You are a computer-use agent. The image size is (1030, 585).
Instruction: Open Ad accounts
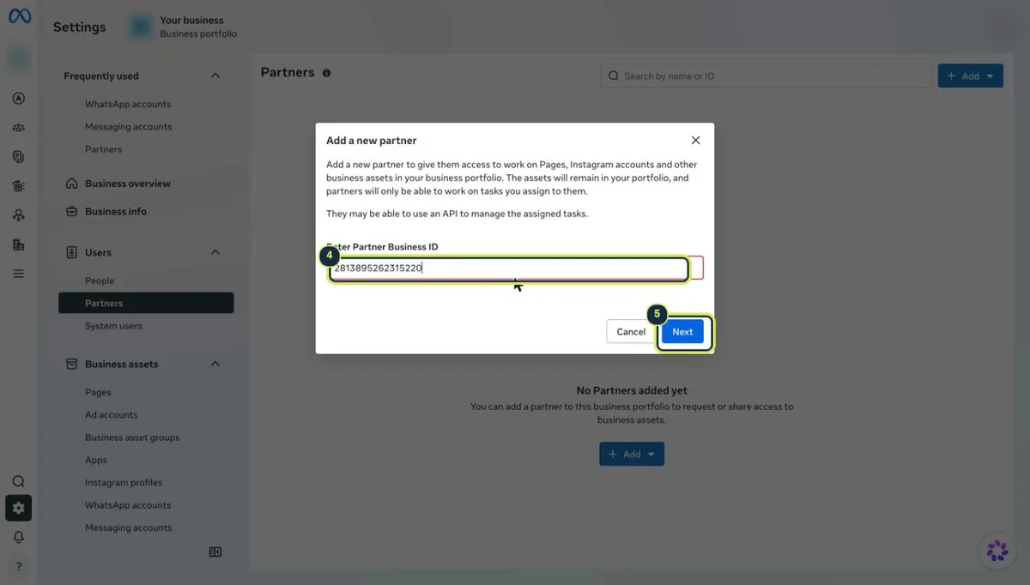(x=112, y=415)
